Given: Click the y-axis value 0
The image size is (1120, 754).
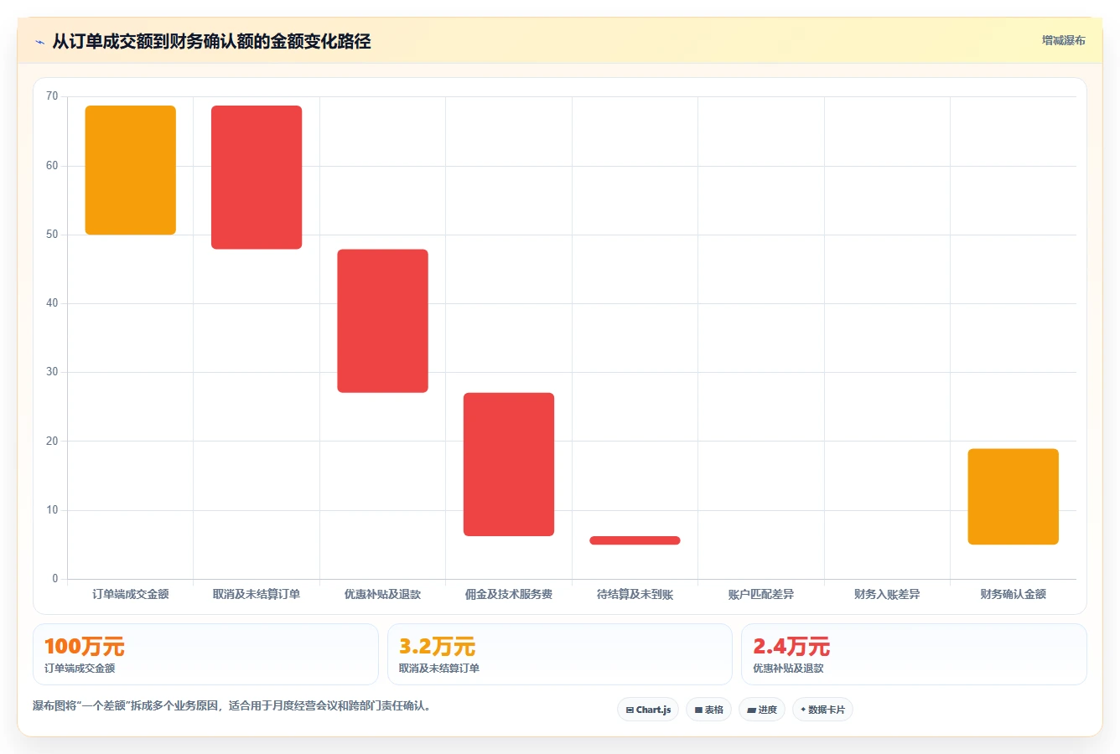Looking at the screenshot, I should (55, 579).
